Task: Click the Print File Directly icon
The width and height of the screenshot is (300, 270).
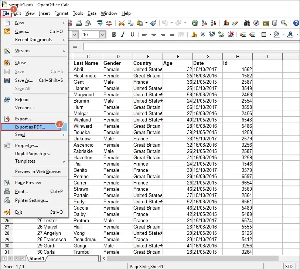Action: pos(78,23)
